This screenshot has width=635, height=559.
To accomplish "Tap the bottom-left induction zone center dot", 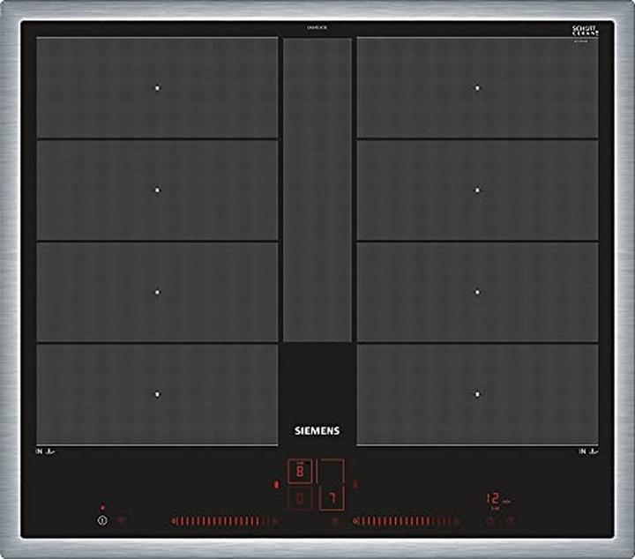I will click(x=158, y=394).
